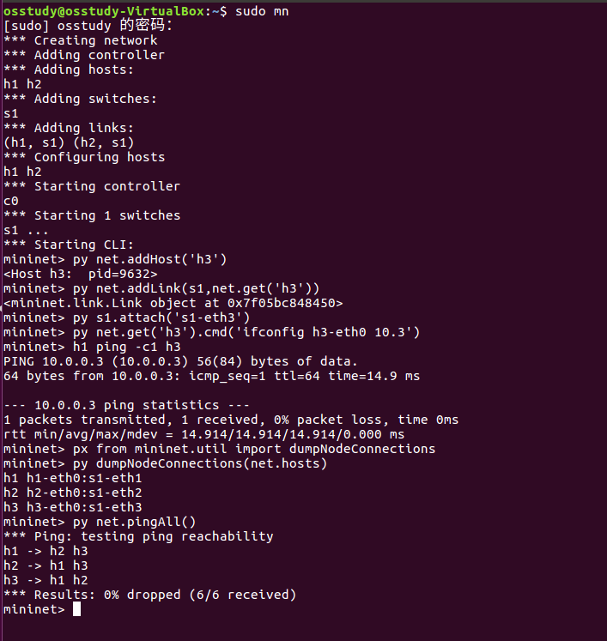Click the mininet.link.Link object output line
Viewport: 607px width, 641px height.
pos(173,303)
